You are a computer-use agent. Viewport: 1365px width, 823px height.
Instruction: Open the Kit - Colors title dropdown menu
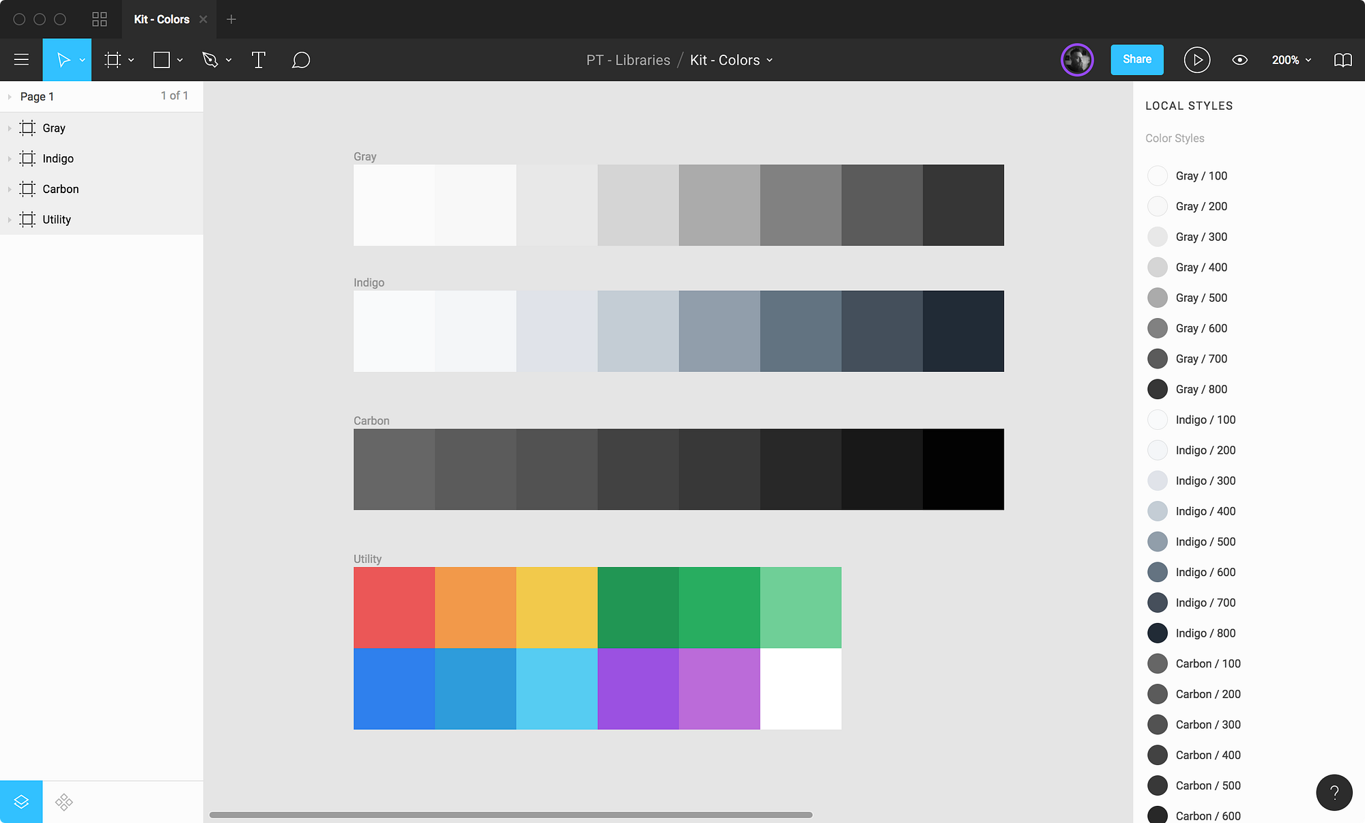click(x=770, y=60)
